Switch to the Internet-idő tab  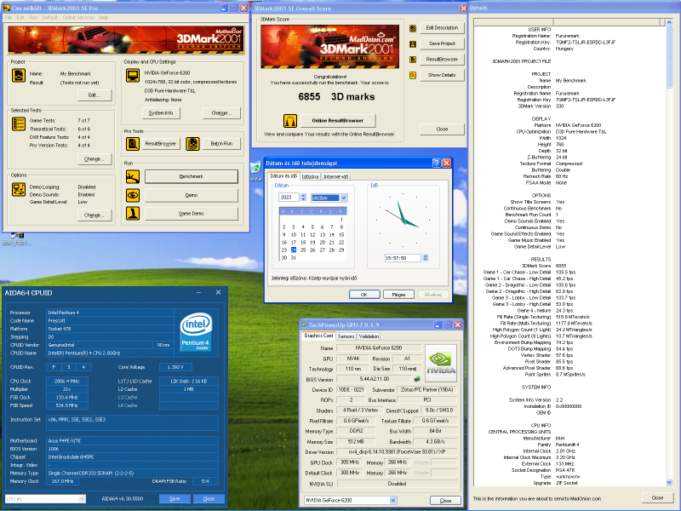335,176
